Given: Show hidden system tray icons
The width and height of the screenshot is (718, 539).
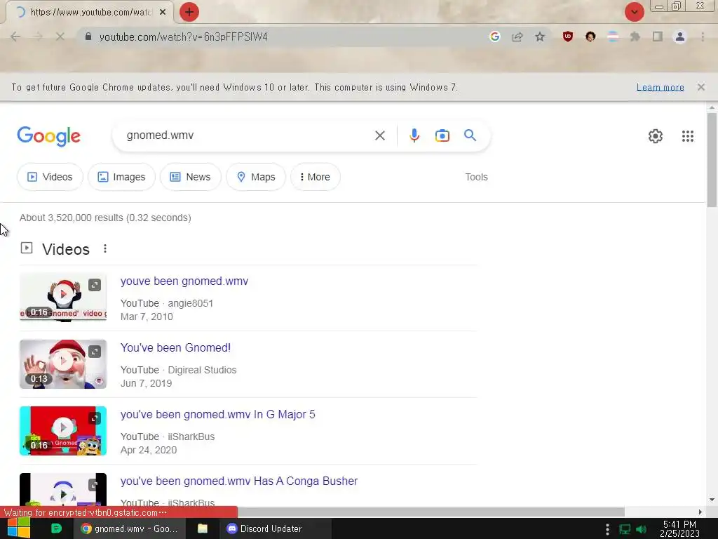Looking at the screenshot, I should coord(607,529).
